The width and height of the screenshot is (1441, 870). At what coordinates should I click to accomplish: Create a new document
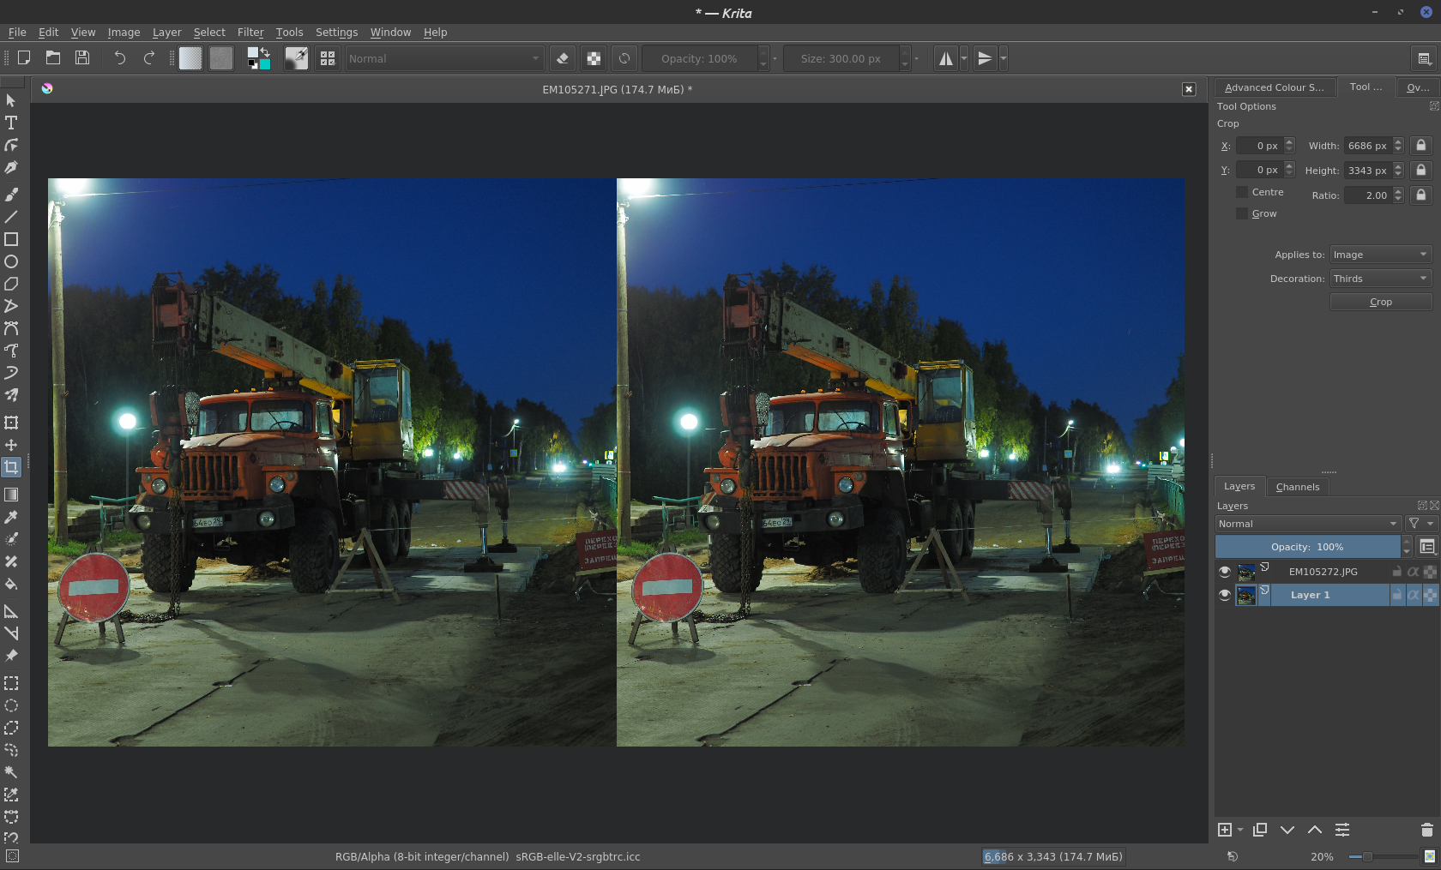(x=24, y=57)
